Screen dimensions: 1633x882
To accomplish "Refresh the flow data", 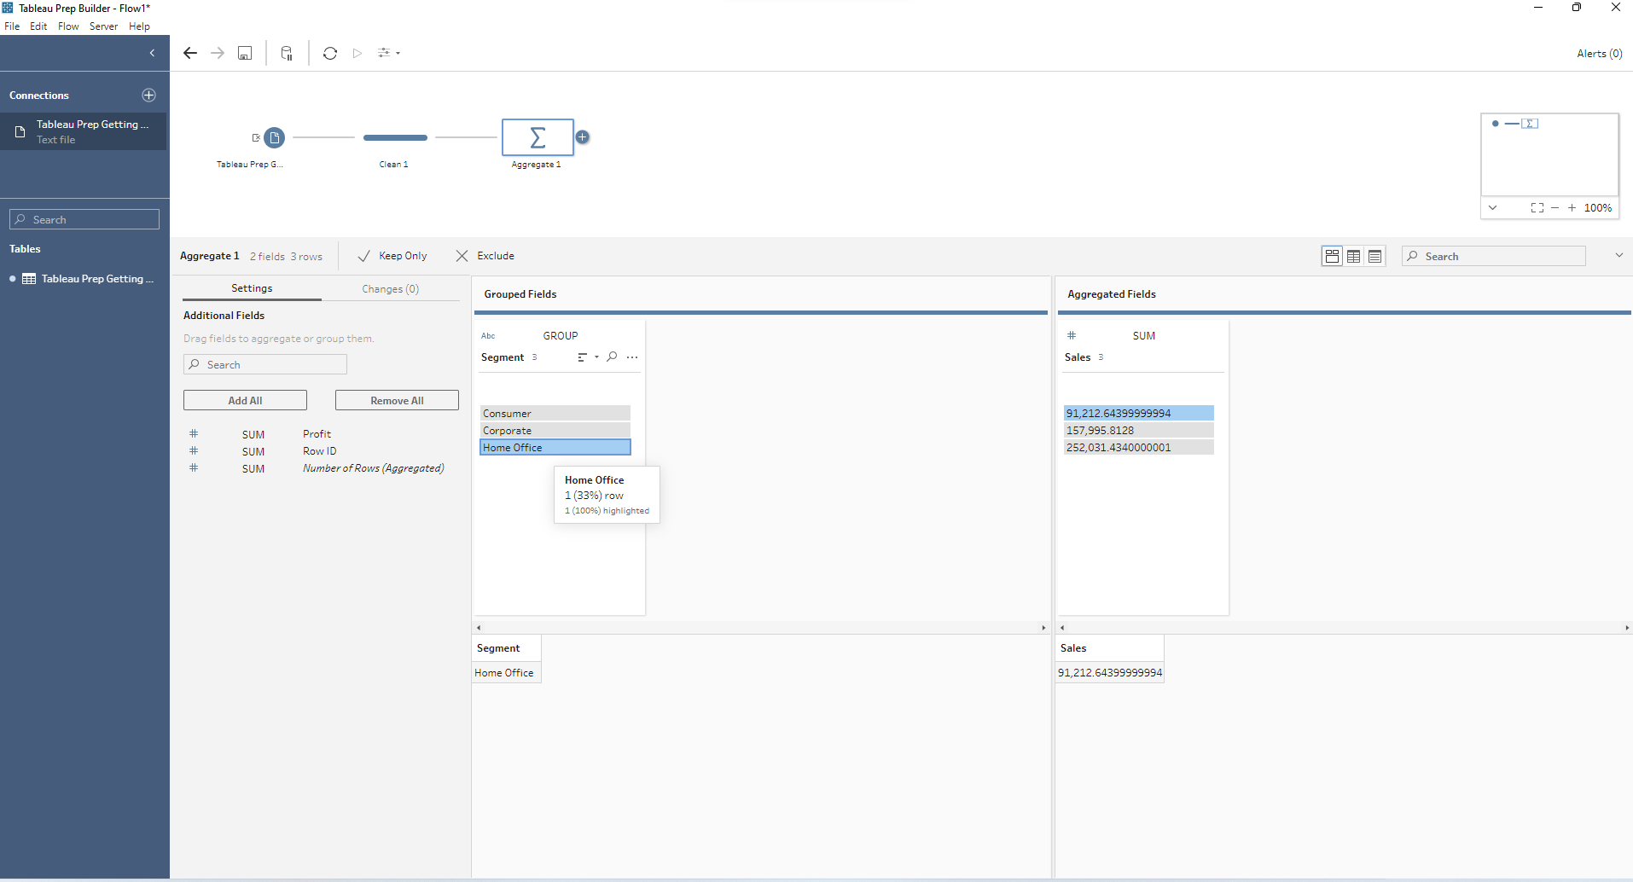I will (330, 53).
